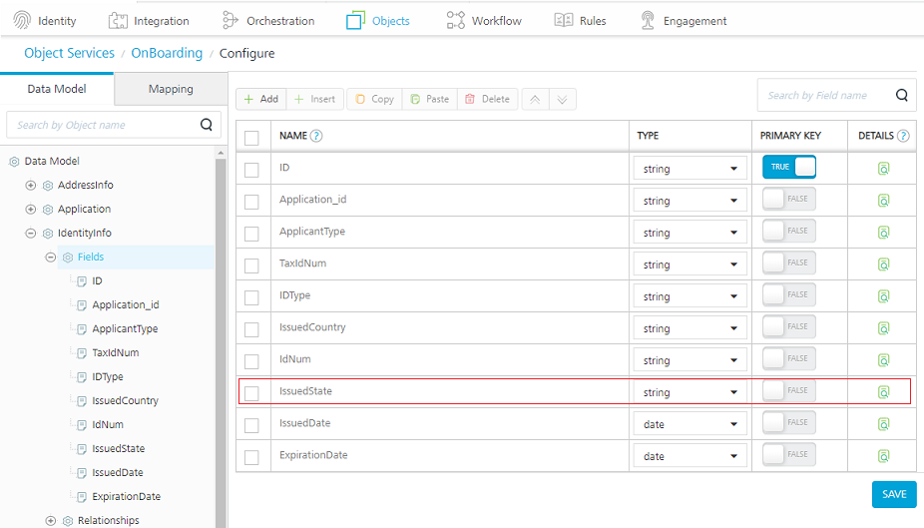Image resolution: width=924 pixels, height=528 pixels.
Task: Click search icon in Field name search
Action: (x=901, y=96)
